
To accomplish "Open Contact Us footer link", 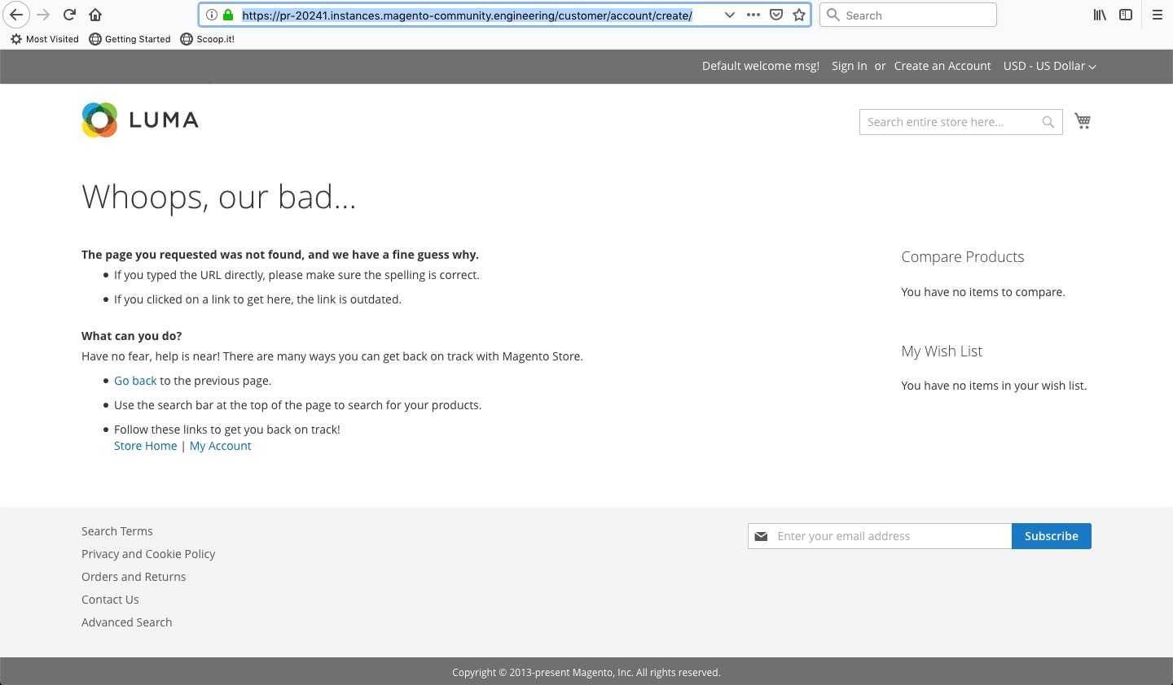I will [110, 600].
